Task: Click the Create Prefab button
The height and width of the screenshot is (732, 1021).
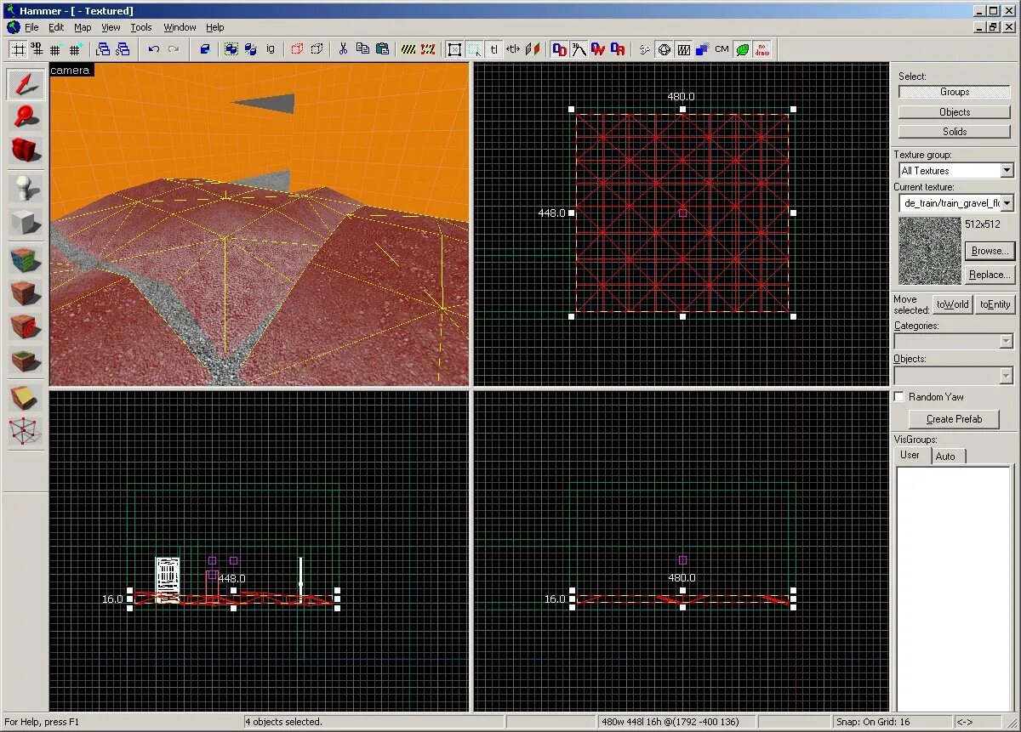Action: point(954,419)
